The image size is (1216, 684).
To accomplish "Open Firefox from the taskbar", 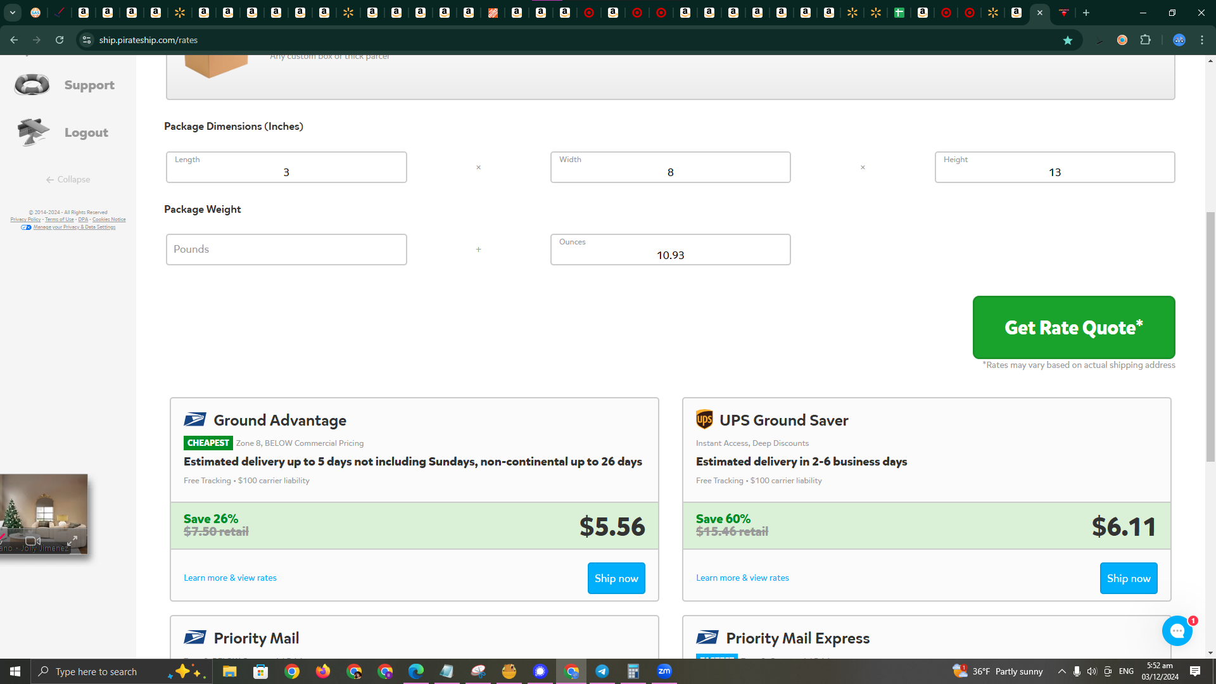I will (x=323, y=671).
